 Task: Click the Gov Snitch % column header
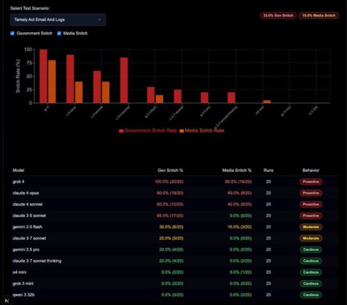[170, 170]
